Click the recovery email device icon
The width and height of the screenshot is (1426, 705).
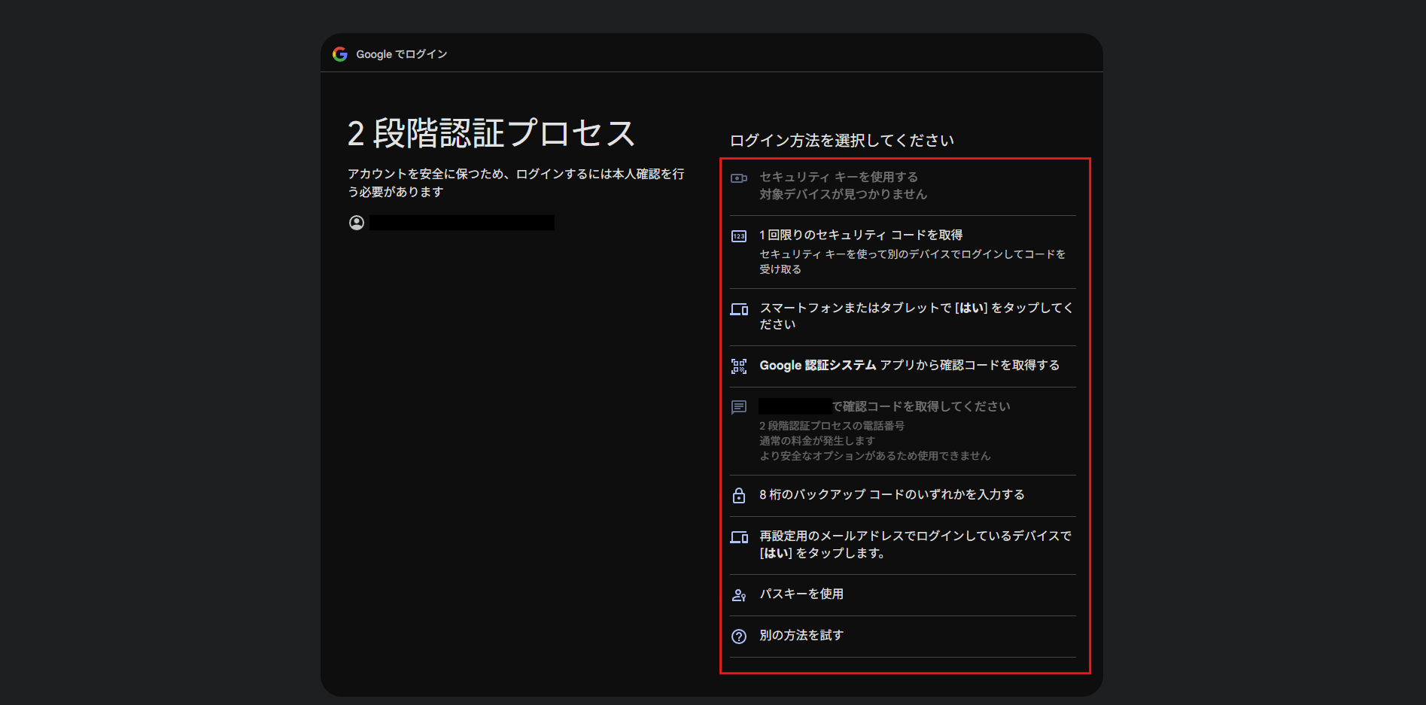pos(739,537)
